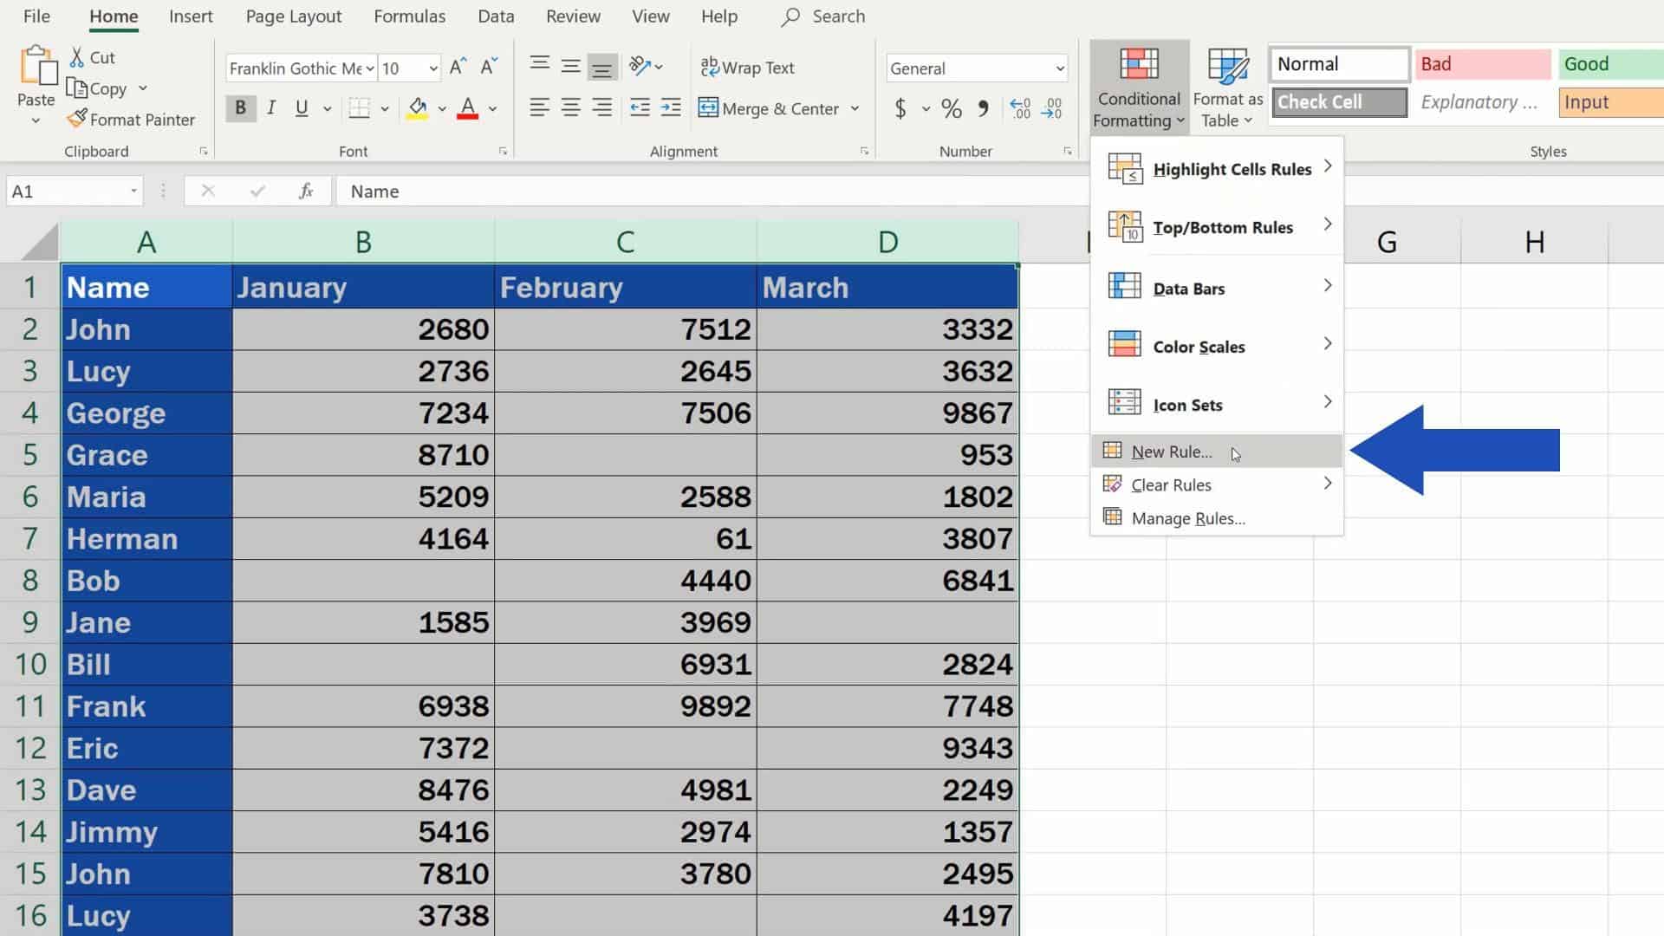Open the Insert ribbon tab
Screen dimensions: 1664x936
(191, 16)
